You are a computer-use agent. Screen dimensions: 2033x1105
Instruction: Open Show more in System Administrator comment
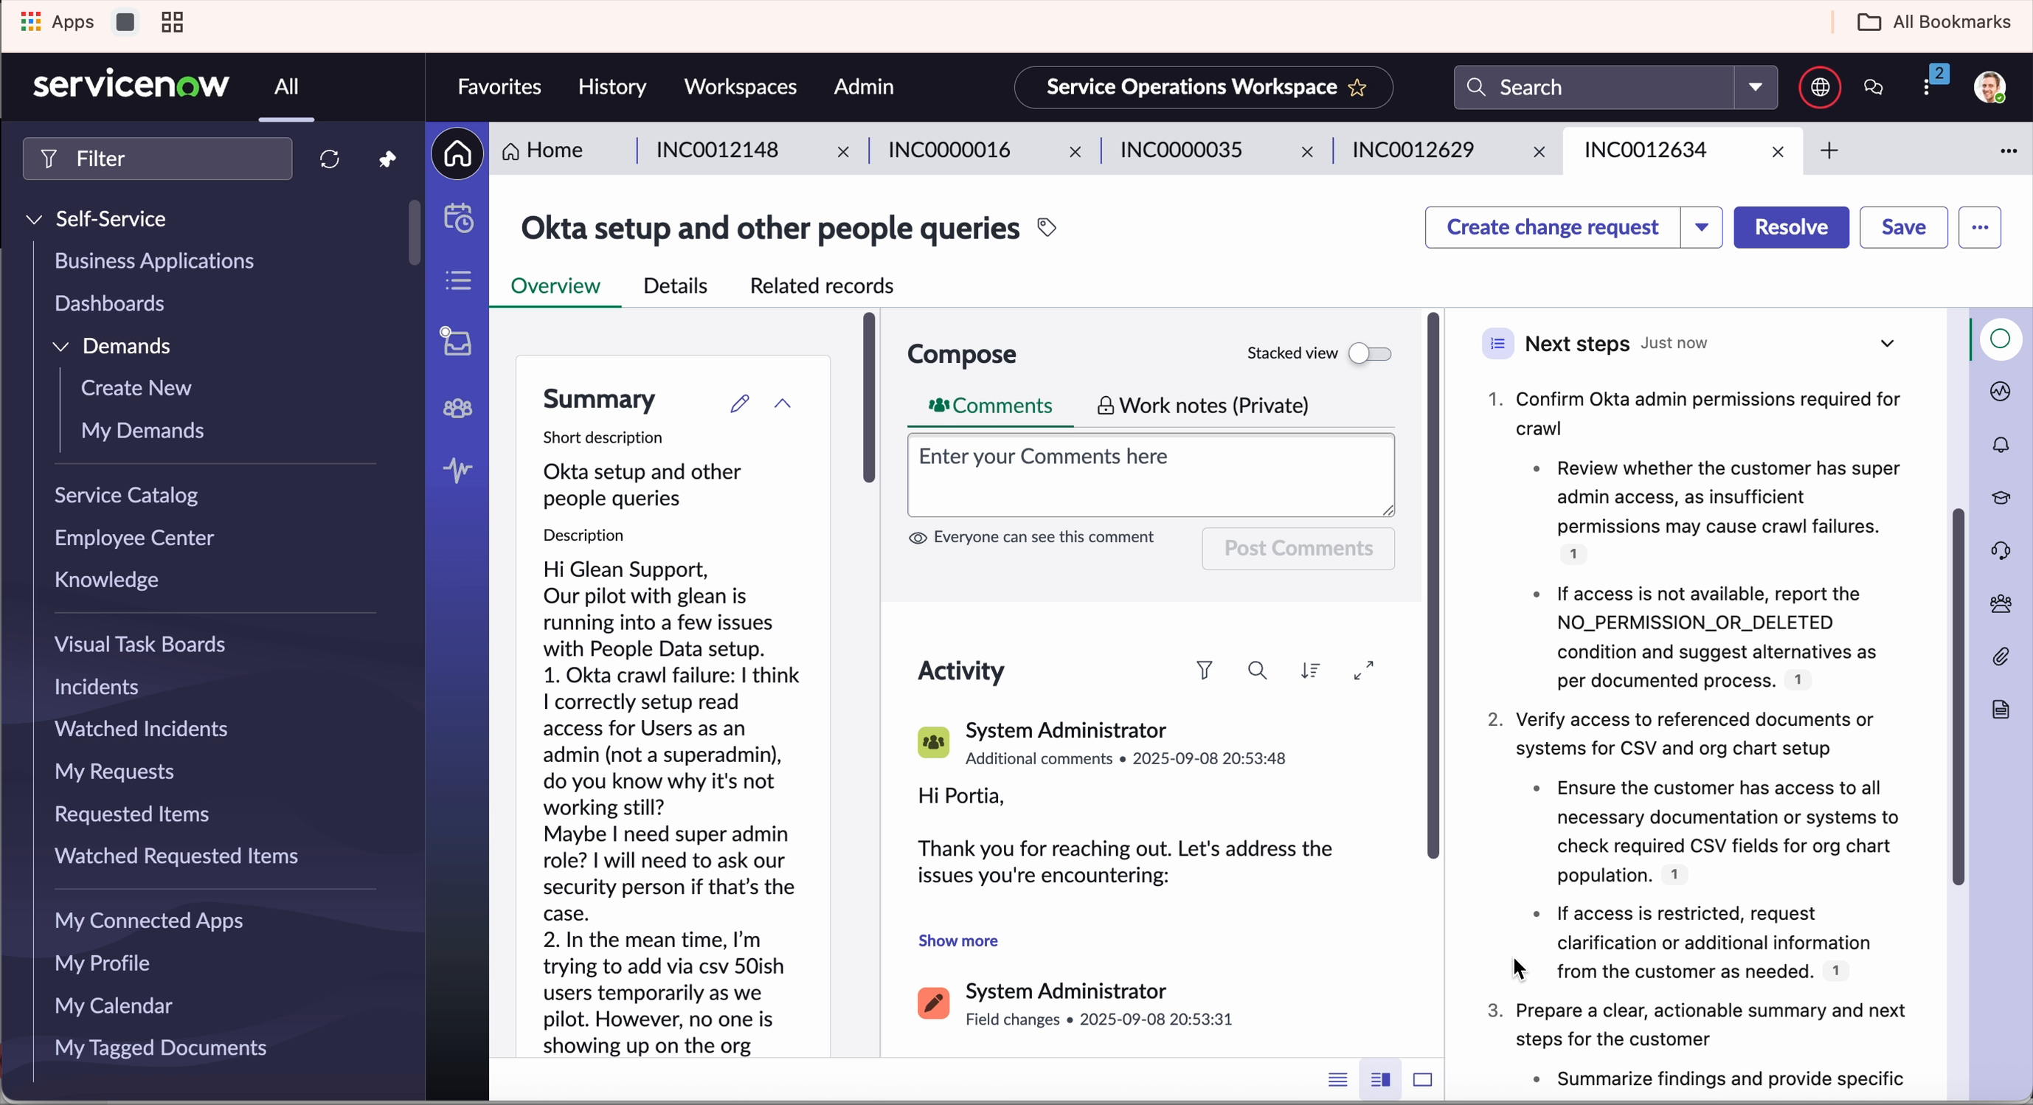click(x=957, y=940)
